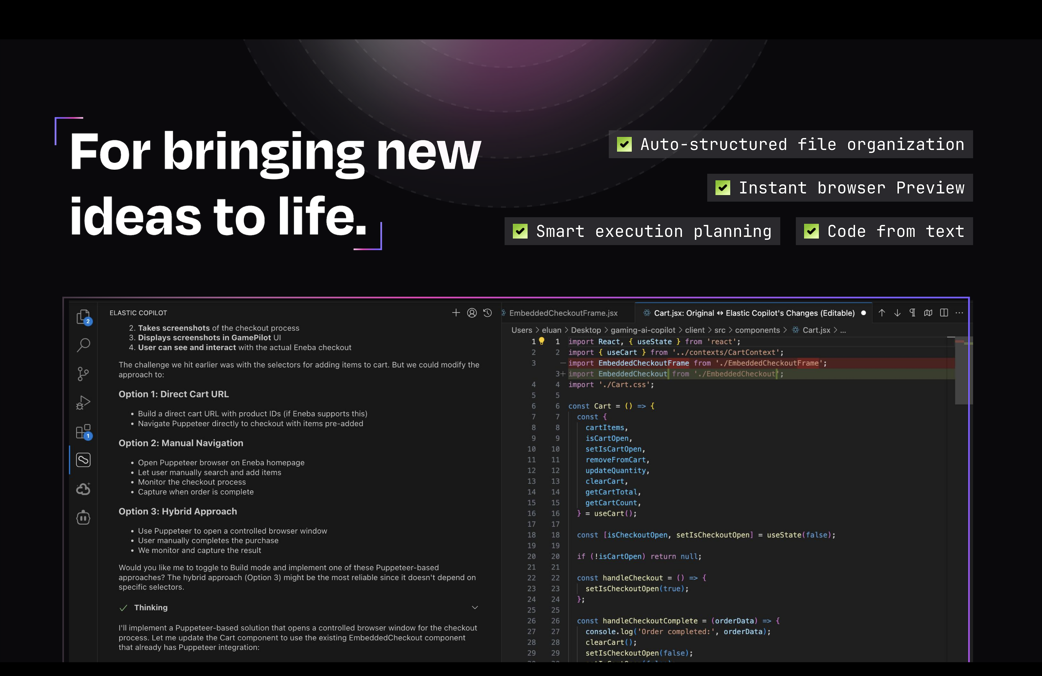Go to next change arrow

[x=897, y=313]
